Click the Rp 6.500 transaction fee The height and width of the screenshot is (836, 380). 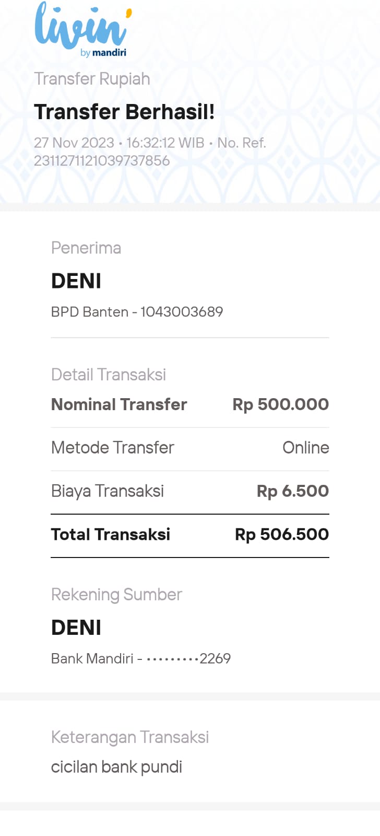[x=292, y=491]
